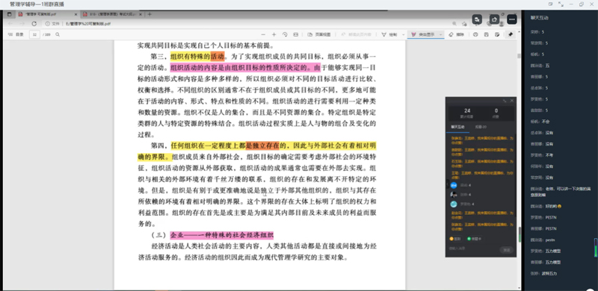The image size is (598, 291).
Task: Click the PDF zoom out minus icon
Action: (263, 34)
